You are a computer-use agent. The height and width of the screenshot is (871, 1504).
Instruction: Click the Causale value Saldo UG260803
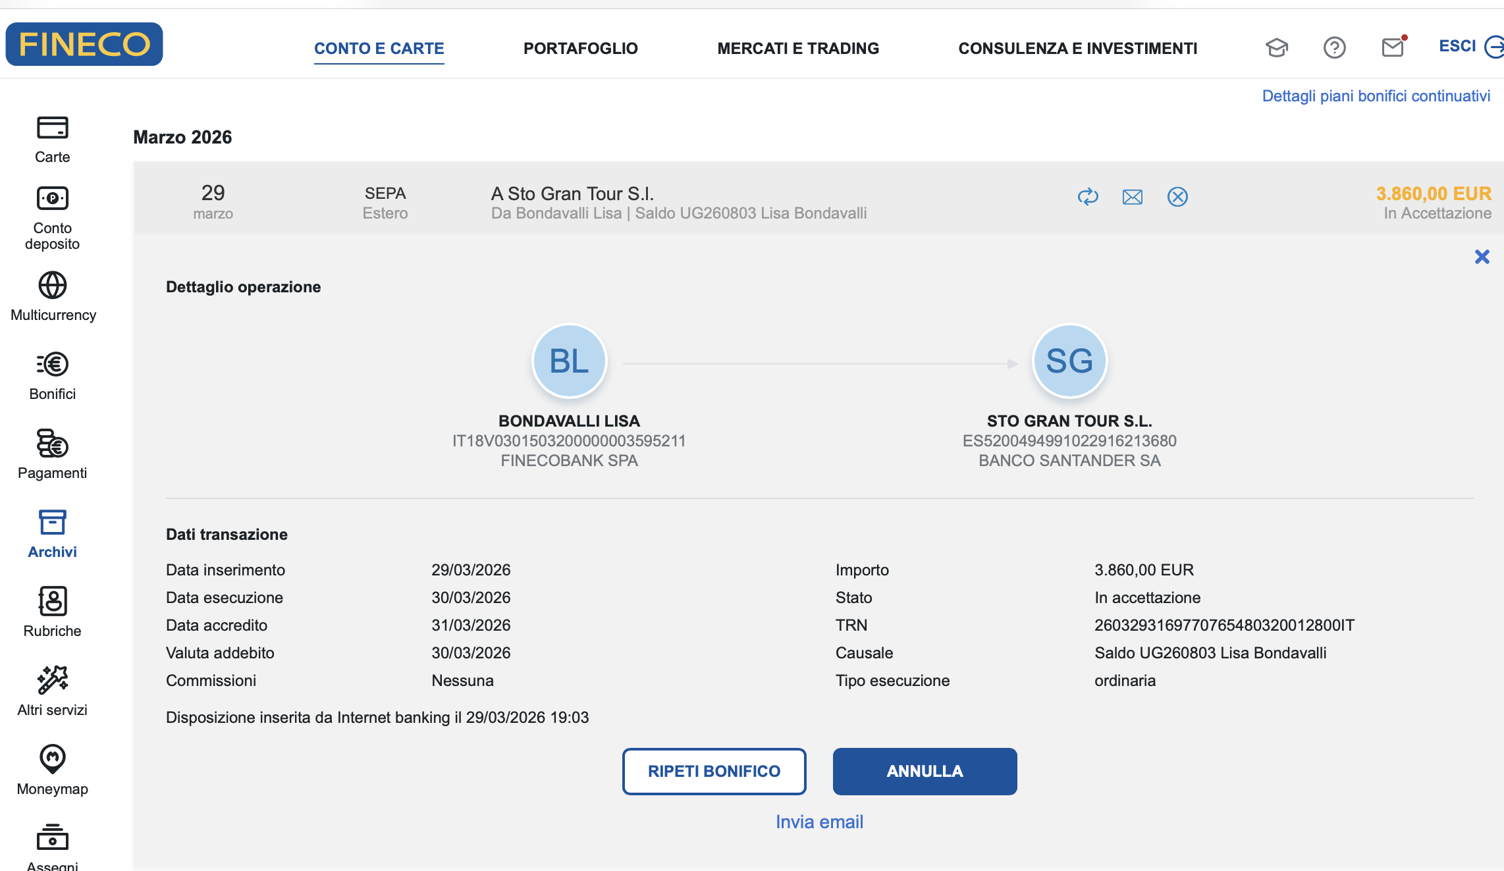coord(1210,652)
